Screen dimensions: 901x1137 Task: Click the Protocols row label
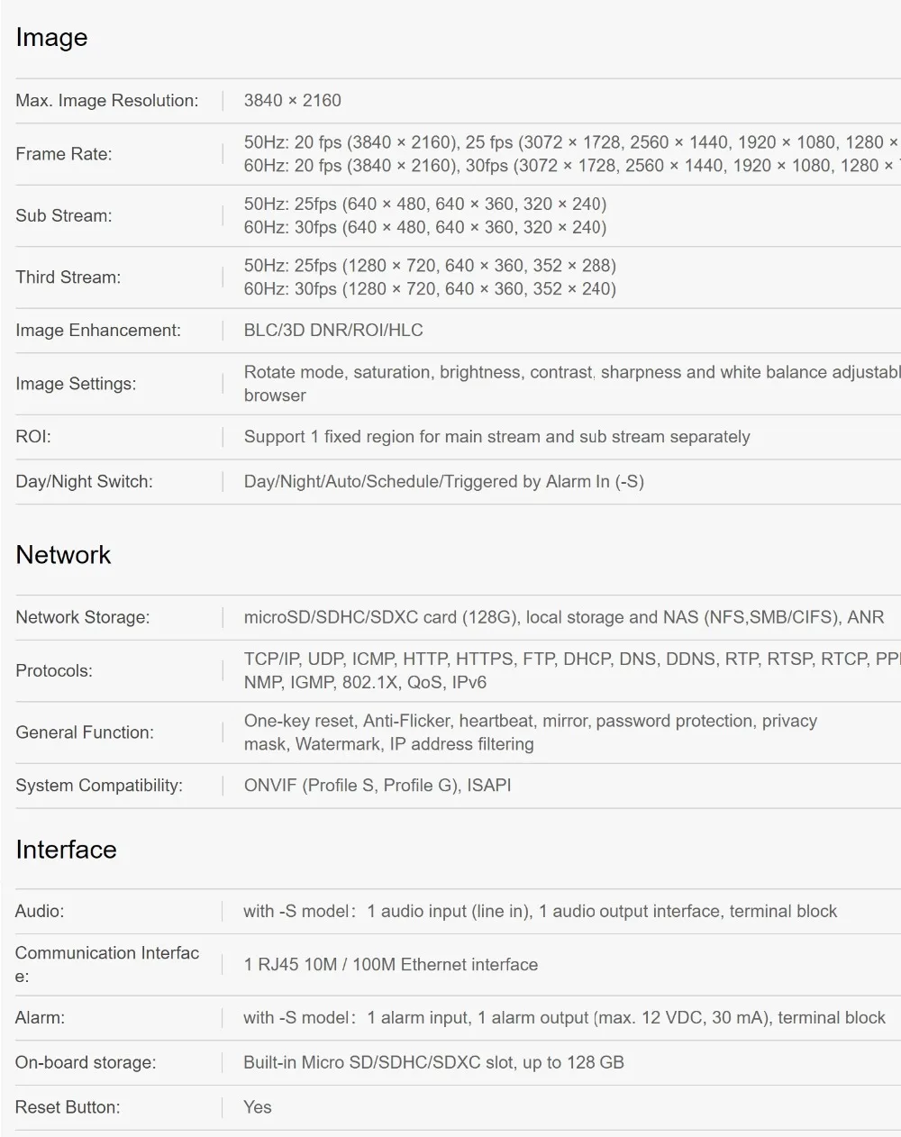click(54, 671)
